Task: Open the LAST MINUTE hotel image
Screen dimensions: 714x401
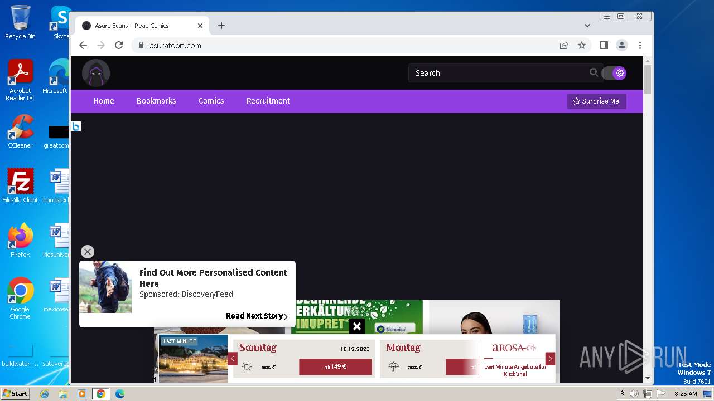Action: coord(193,359)
